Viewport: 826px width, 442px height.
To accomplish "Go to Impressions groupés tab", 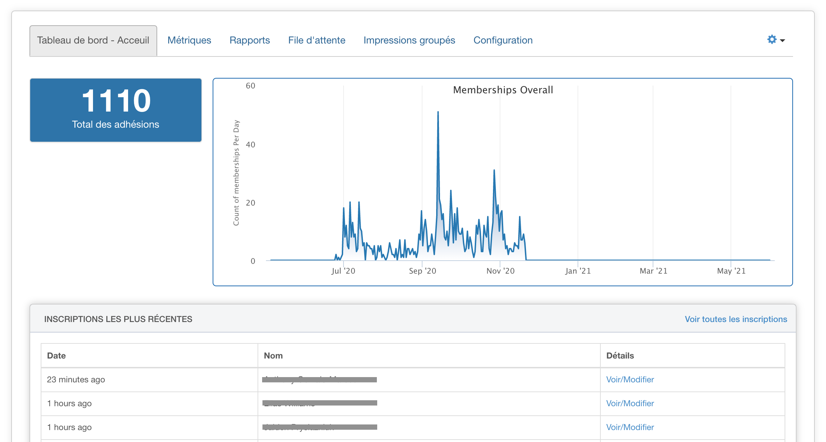I will pyautogui.click(x=409, y=40).
